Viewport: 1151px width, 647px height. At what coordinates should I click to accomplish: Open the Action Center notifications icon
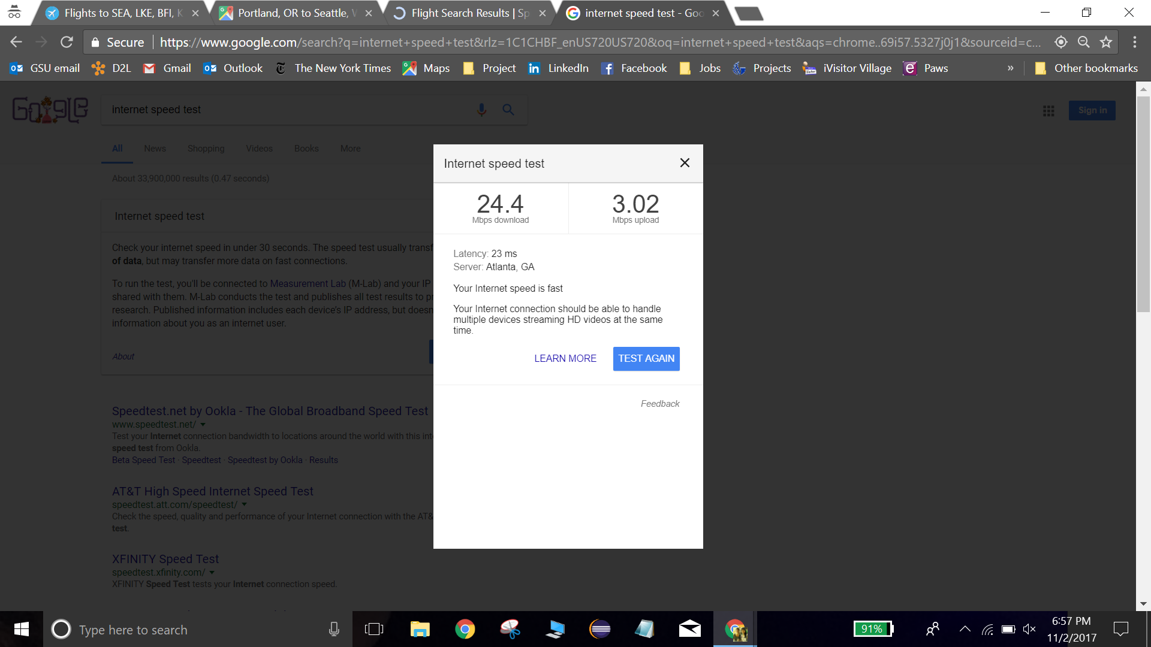point(1120,629)
